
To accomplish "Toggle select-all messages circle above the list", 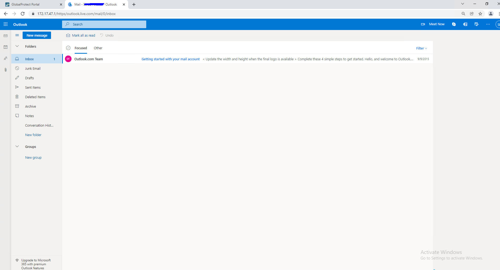I will (68, 48).
